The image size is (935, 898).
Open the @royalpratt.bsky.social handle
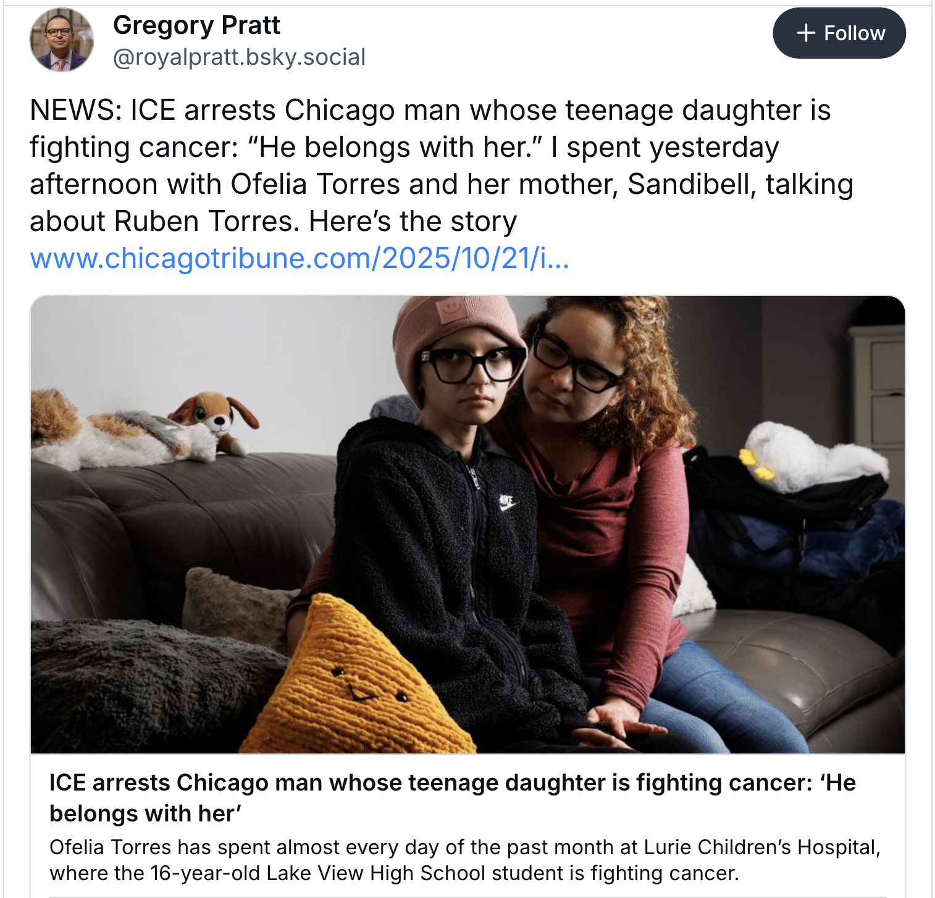(239, 57)
